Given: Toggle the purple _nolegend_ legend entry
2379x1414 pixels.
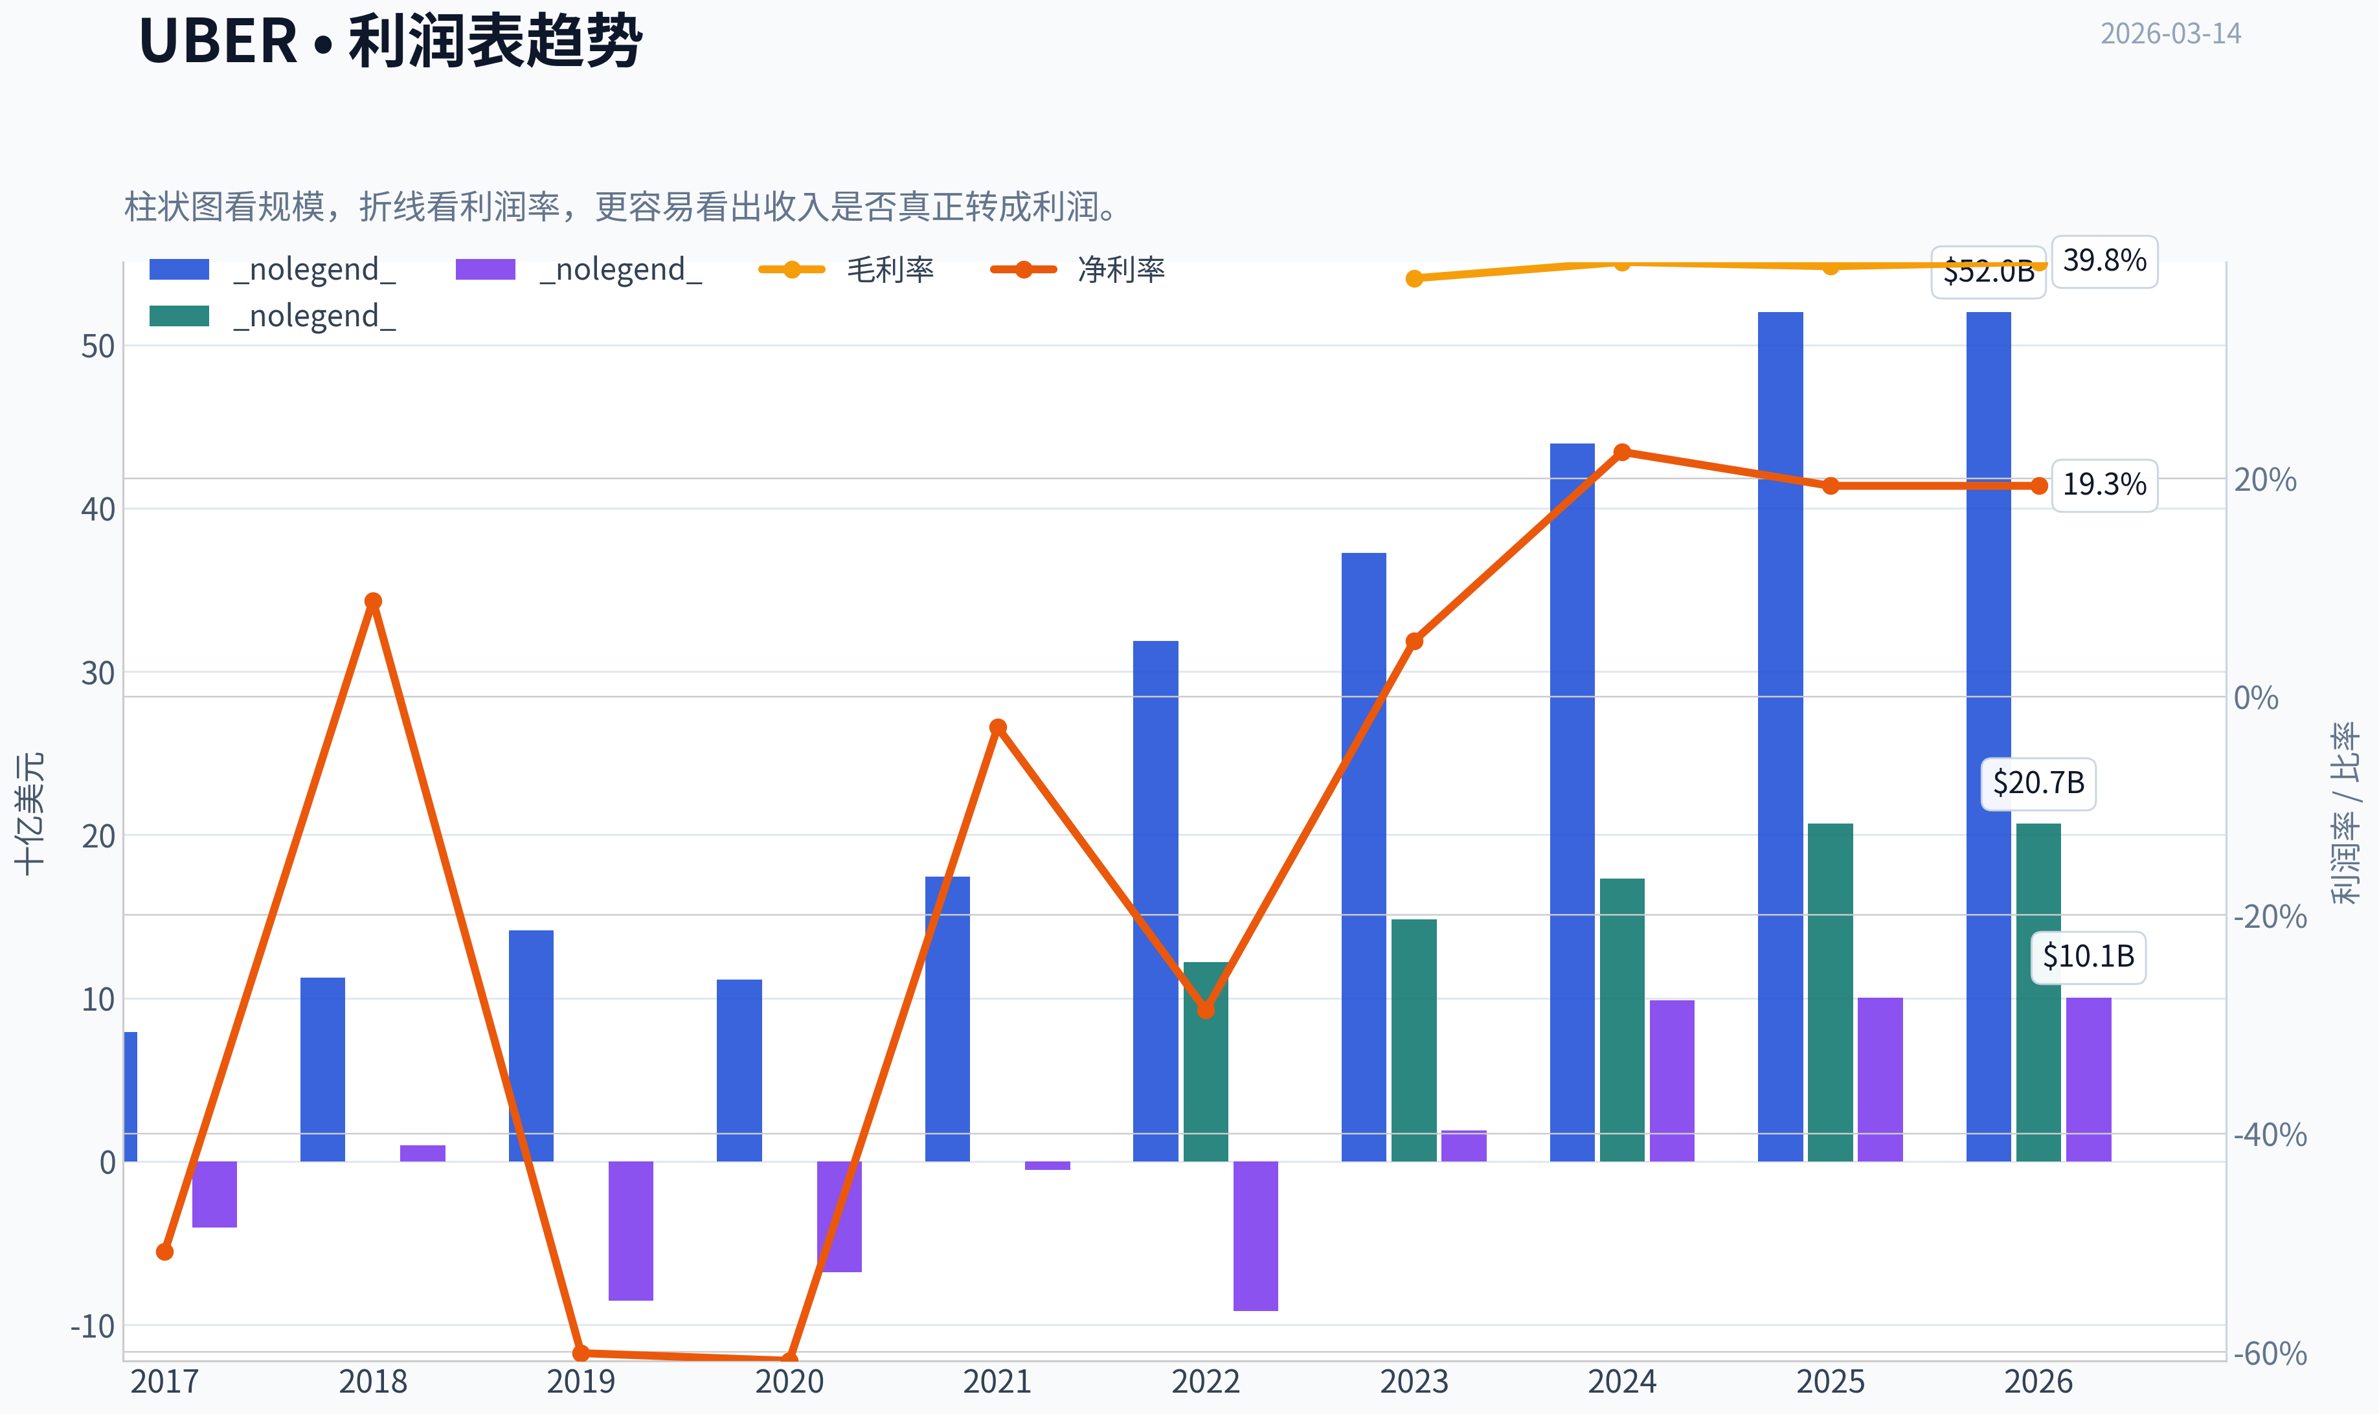Looking at the screenshot, I should click(578, 269).
